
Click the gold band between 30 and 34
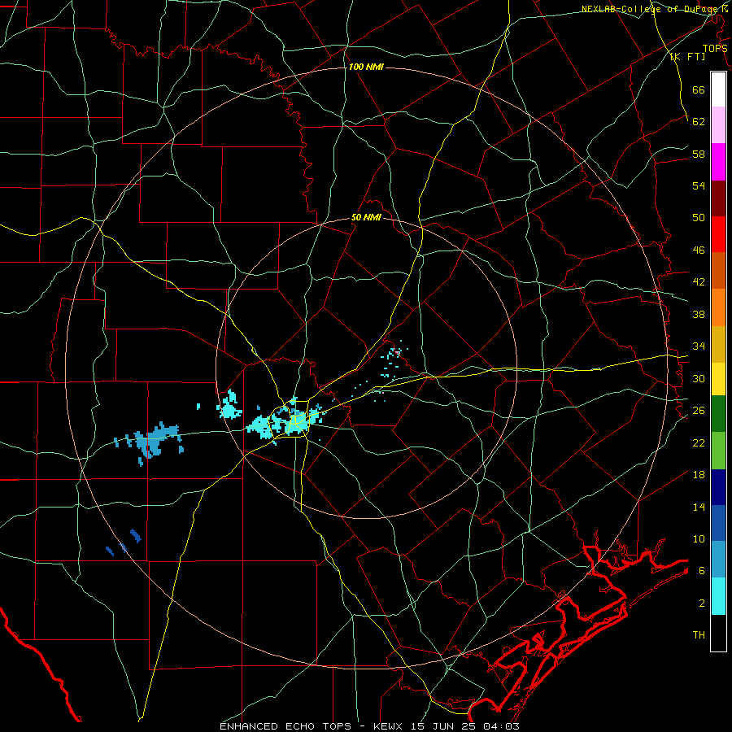point(718,344)
